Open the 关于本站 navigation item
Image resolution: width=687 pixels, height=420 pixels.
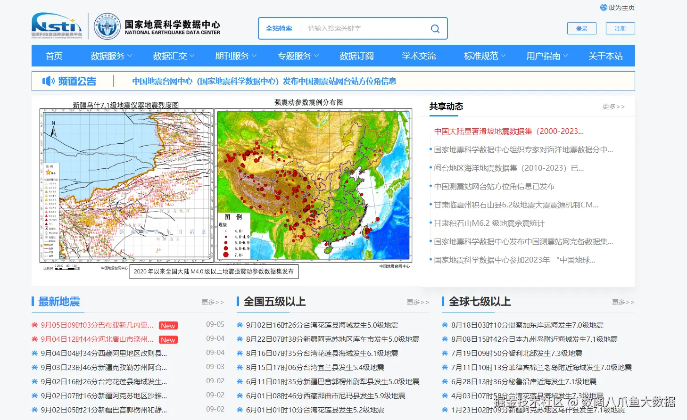click(605, 56)
